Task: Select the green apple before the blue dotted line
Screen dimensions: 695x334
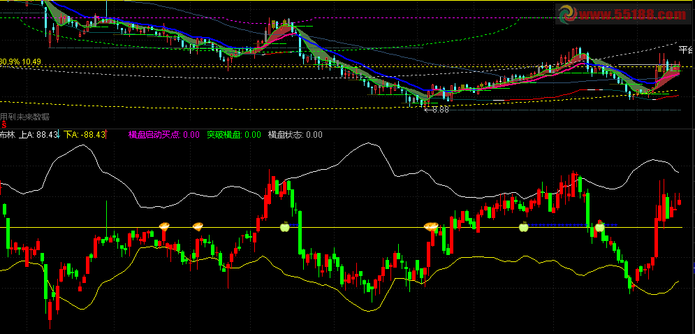Action: tap(523, 226)
